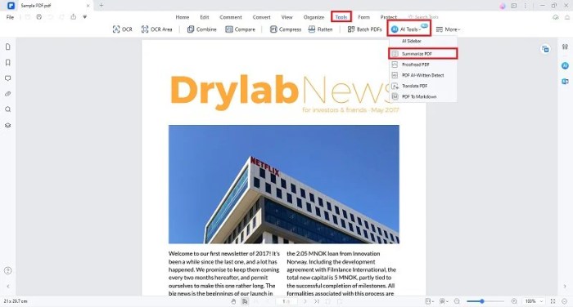Screen dimensions: 573x307
Task: Open AI assistant from right sidebar
Action: coord(565,65)
